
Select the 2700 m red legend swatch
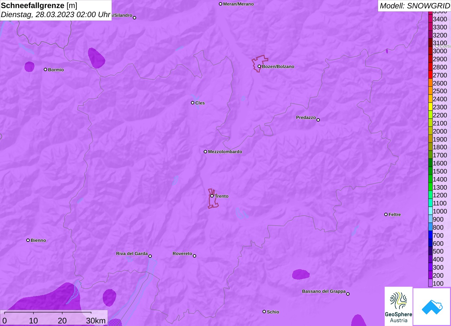(x=430, y=75)
